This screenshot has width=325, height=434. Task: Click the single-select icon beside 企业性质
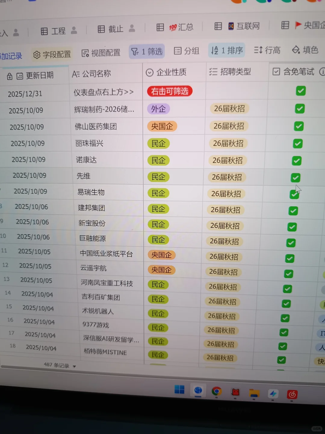point(150,73)
